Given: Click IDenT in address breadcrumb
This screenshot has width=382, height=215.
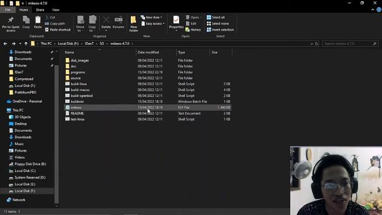Looking at the screenshot, I should (x=89, y=44).
